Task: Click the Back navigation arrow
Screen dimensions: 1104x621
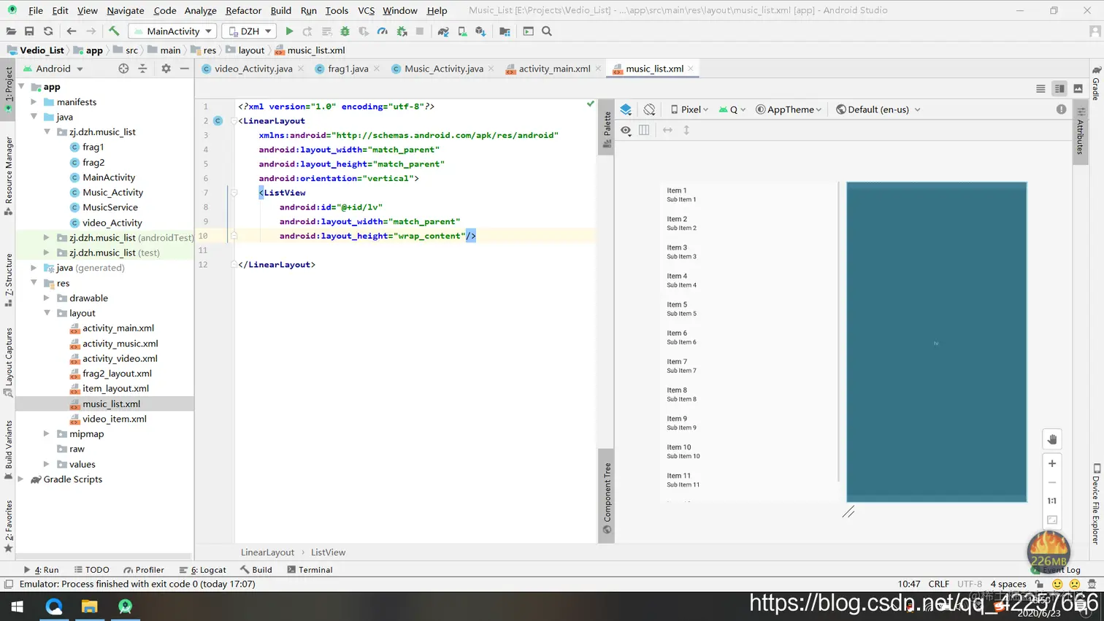Action: pos(71,31)
